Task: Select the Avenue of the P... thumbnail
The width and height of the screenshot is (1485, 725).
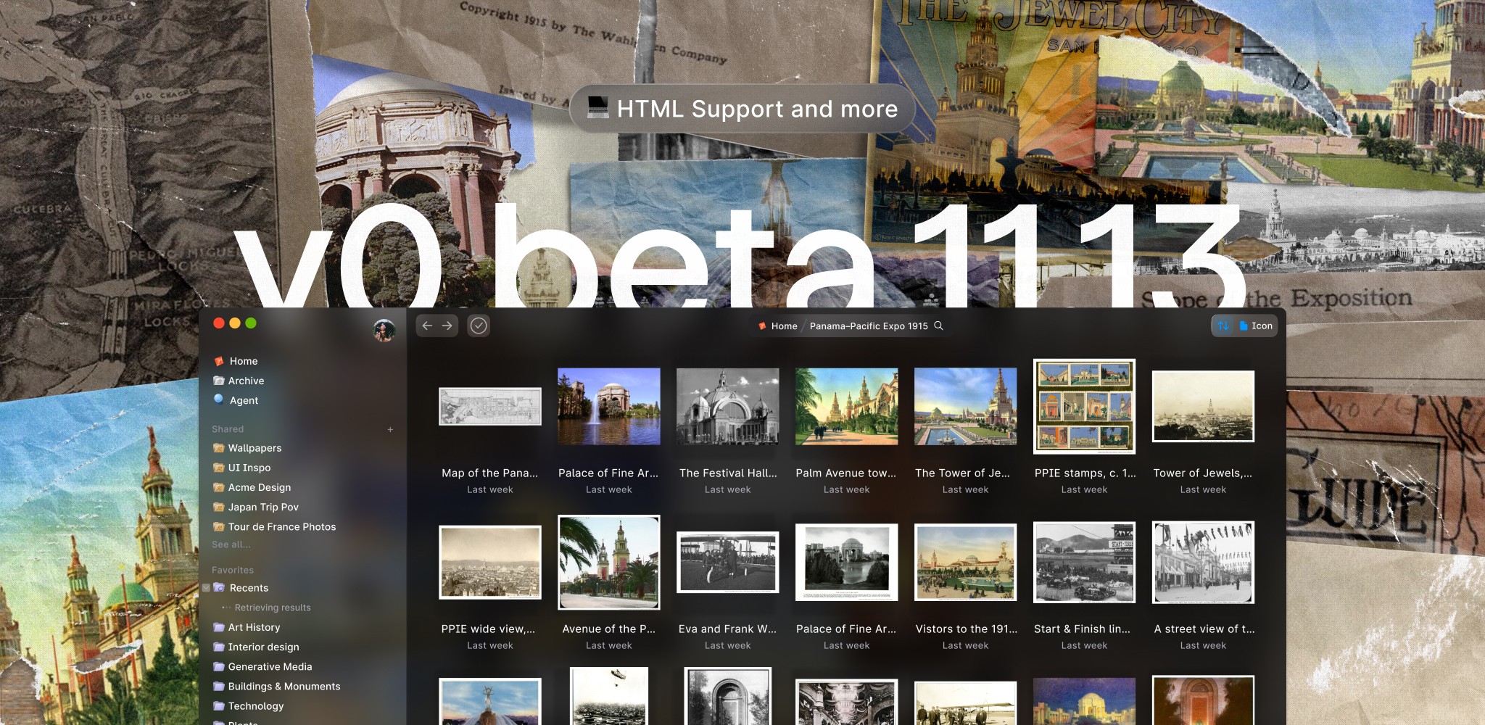Action: click(x=609, y=563)
